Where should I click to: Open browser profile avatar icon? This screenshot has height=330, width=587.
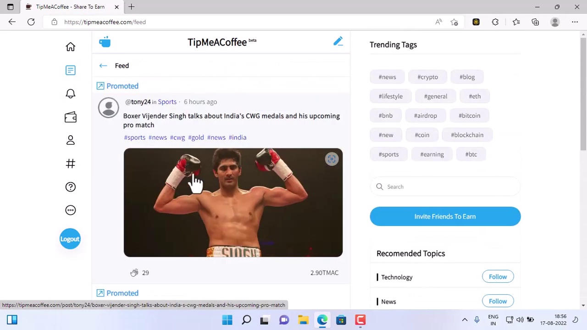click(555, 22)
